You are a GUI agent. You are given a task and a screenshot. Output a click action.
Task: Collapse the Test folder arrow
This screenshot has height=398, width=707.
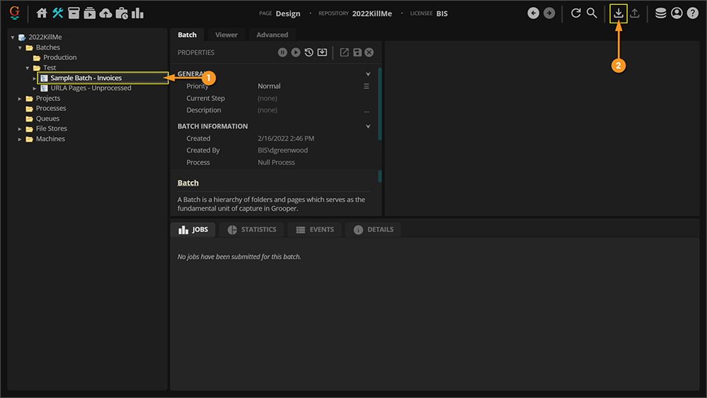click(28, 68)
